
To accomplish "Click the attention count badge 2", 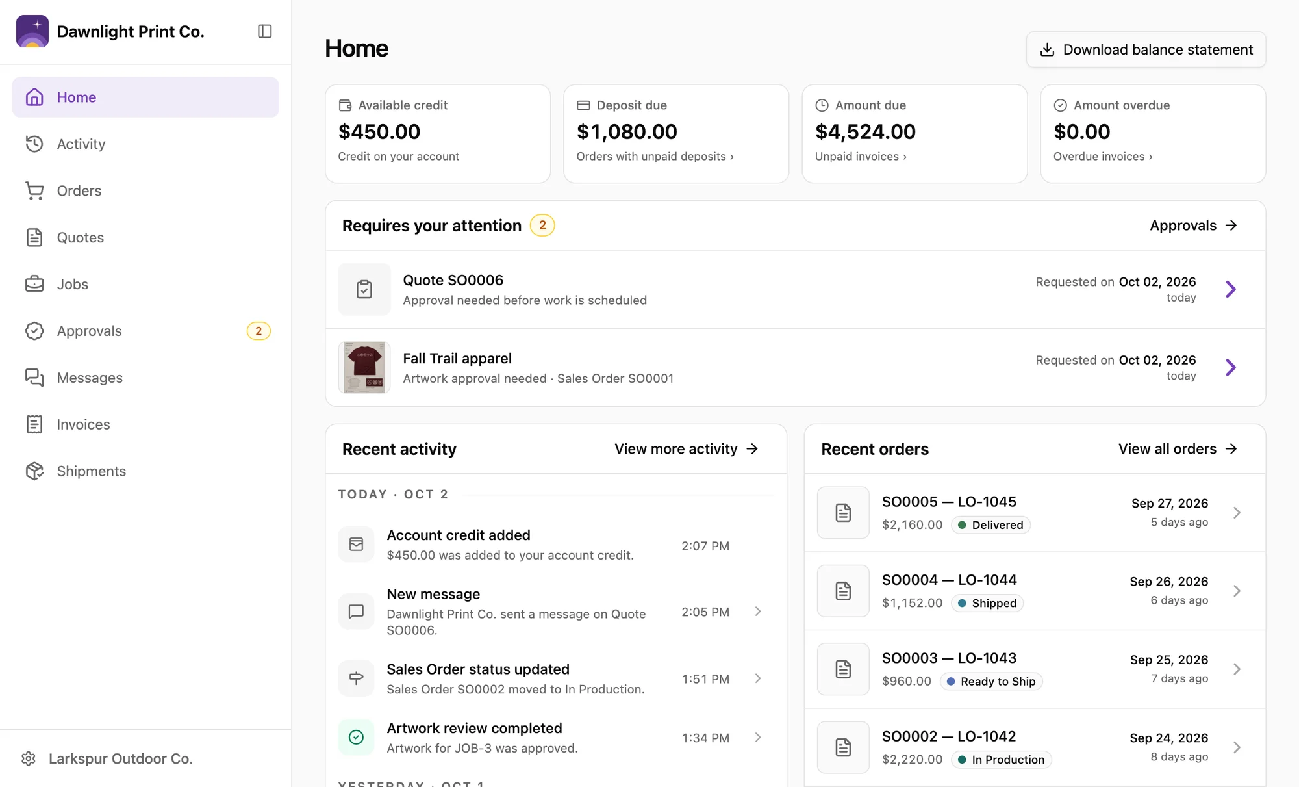I will tap(542, 226).
